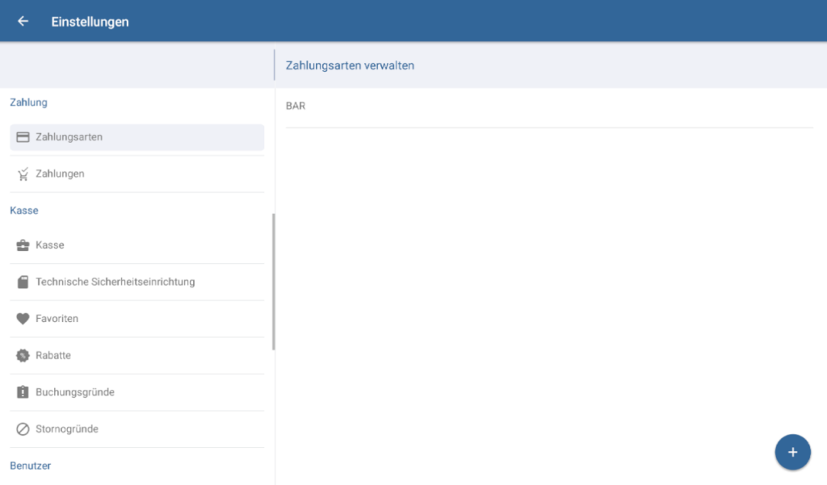Select the Technische Sicherheitseinrichtung text label

[x=115, y=282]
